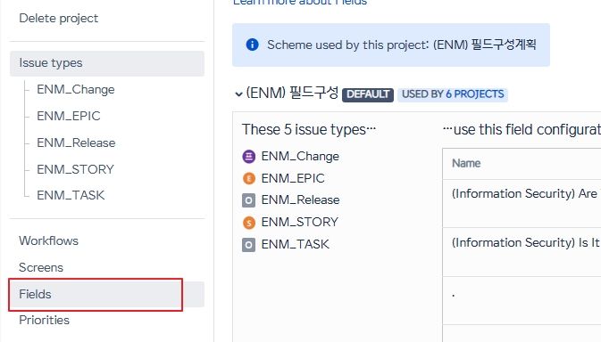The width and height of the screenshot is (601, 342).
Task: Open the 6 PROJECTS link
Action: tap(474, 94)
